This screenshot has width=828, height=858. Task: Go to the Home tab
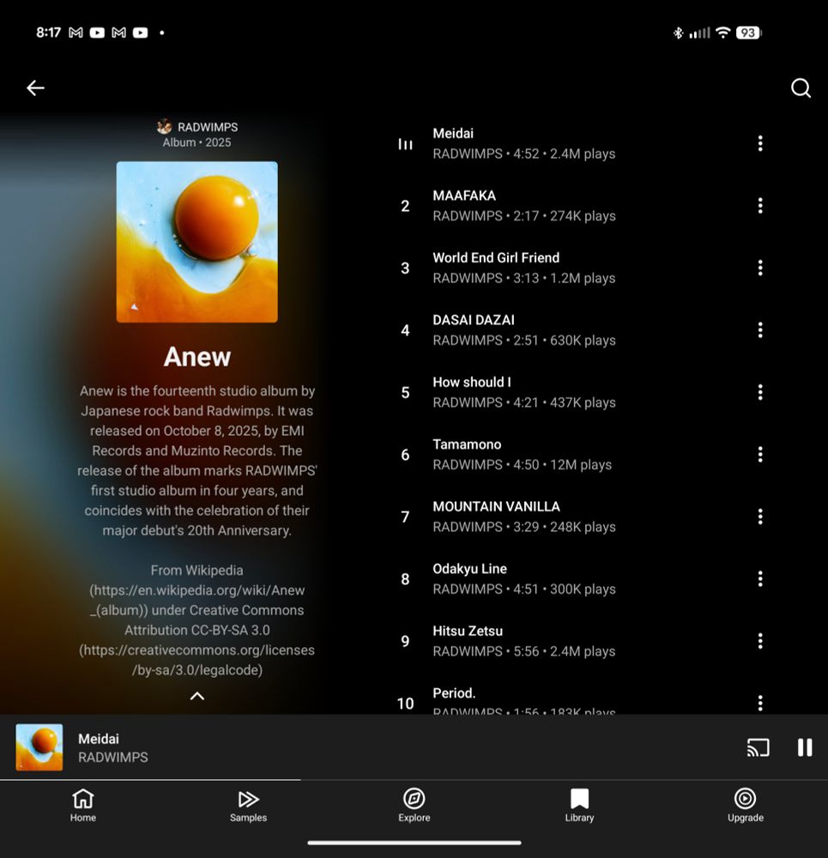(x=83, y=806)
